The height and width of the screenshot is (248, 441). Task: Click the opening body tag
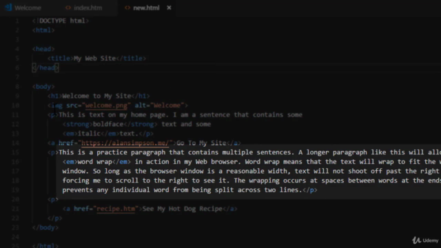click(43, 87)
